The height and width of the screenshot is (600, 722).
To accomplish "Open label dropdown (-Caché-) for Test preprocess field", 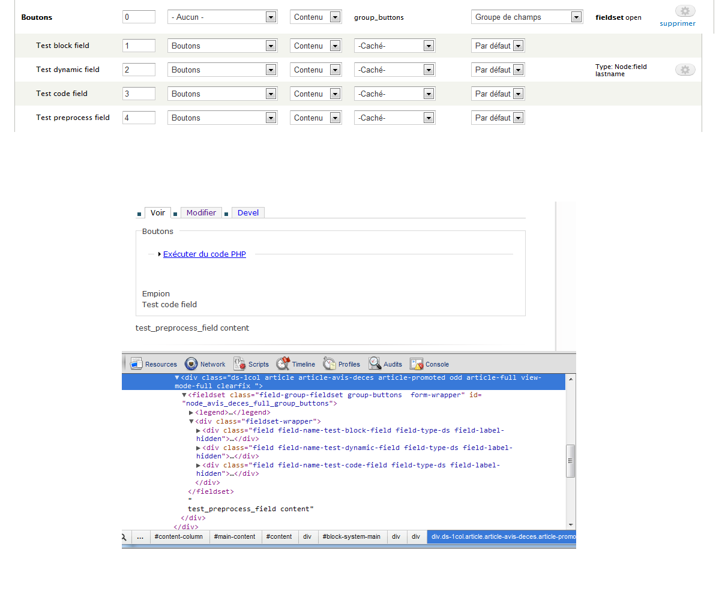I will click(395, 118).
